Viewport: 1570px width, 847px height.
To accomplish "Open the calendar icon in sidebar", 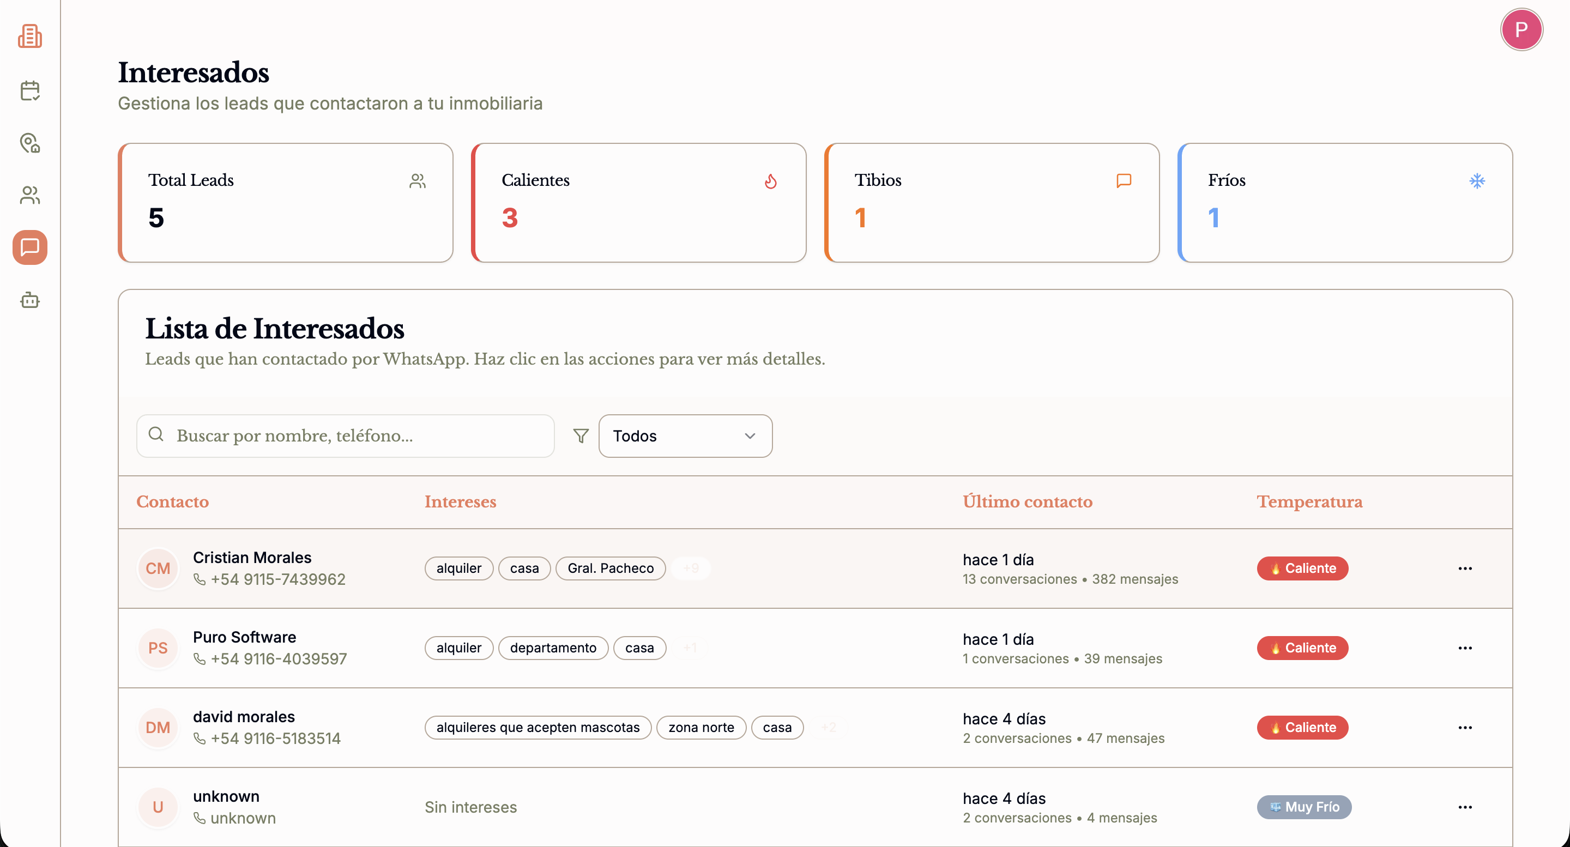I will click(29, 90).
